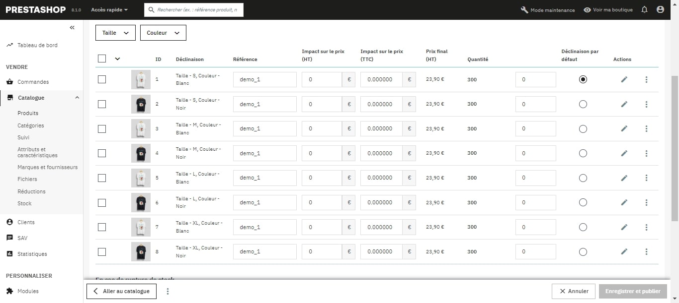Viewport: 679px width, 303px height.
Task: Open Réductions link
Action: coord(31,191)
